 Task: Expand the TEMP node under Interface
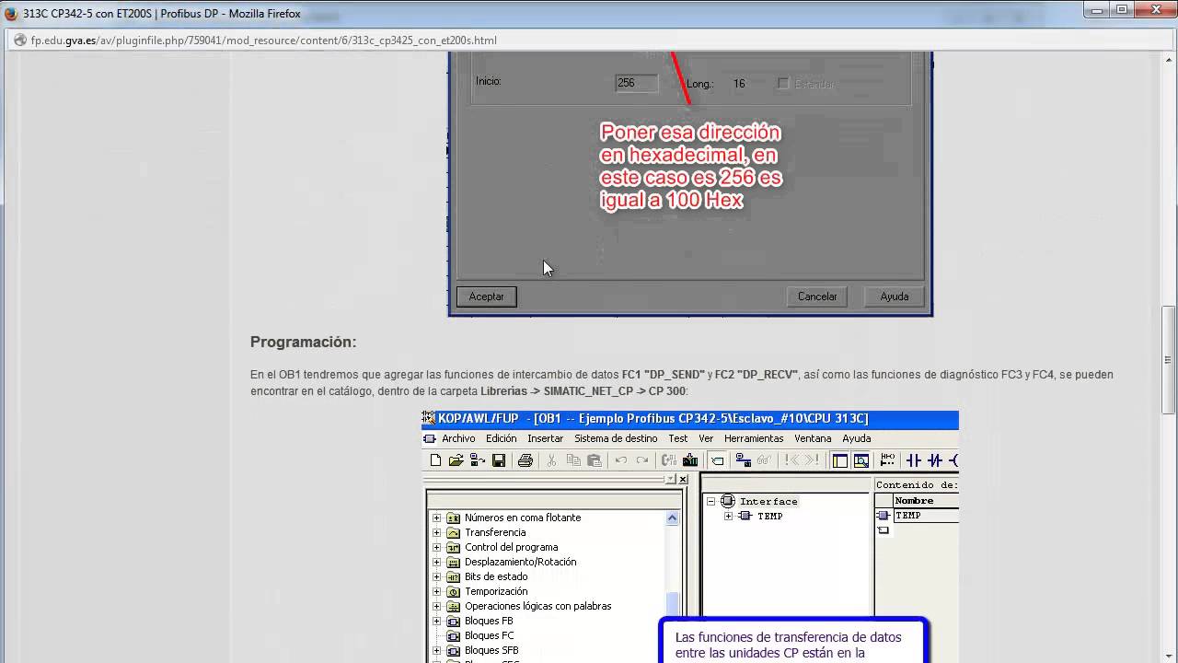(728, 516)
